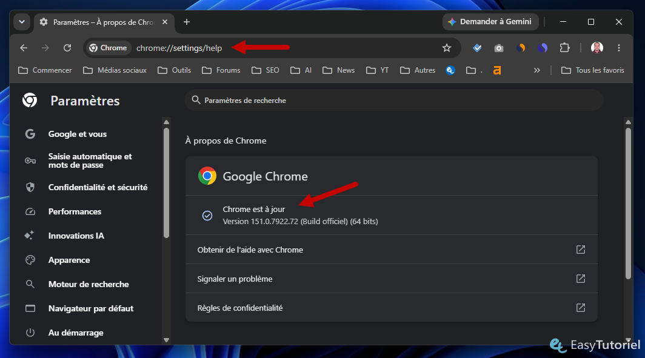Screen dimensions: 645x358
Task: Click in Paramètres de recherche search field
Action: [393, 101]
